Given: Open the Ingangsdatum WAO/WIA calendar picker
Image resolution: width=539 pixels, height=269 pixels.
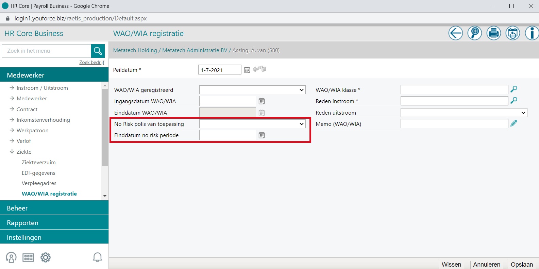Looking at the screenshot, I should 262,101.
